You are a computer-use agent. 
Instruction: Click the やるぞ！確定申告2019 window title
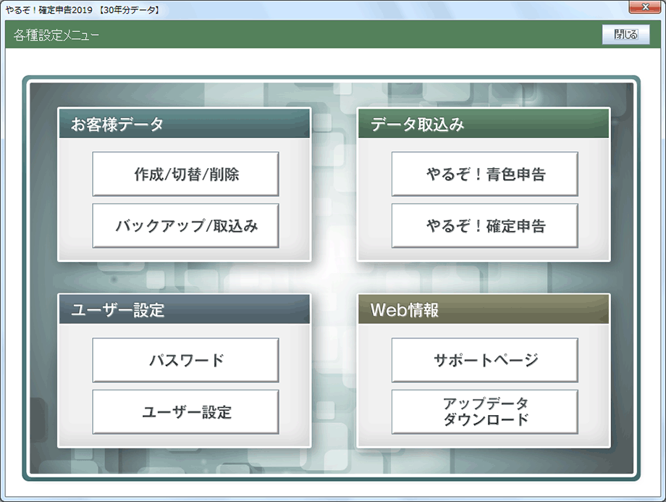pos(83,9)
